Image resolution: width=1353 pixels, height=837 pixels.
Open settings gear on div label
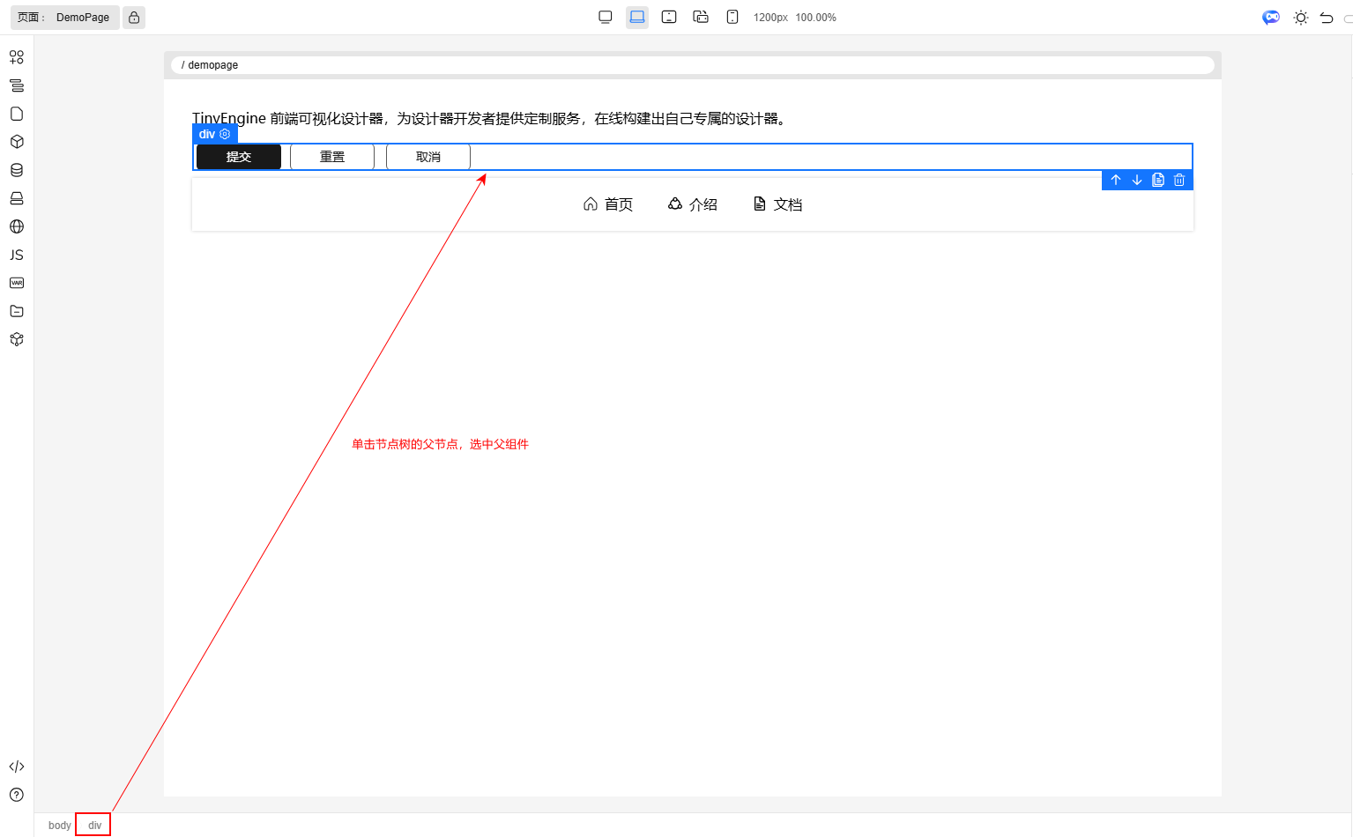pyautogui.click(x=225, y=134)
